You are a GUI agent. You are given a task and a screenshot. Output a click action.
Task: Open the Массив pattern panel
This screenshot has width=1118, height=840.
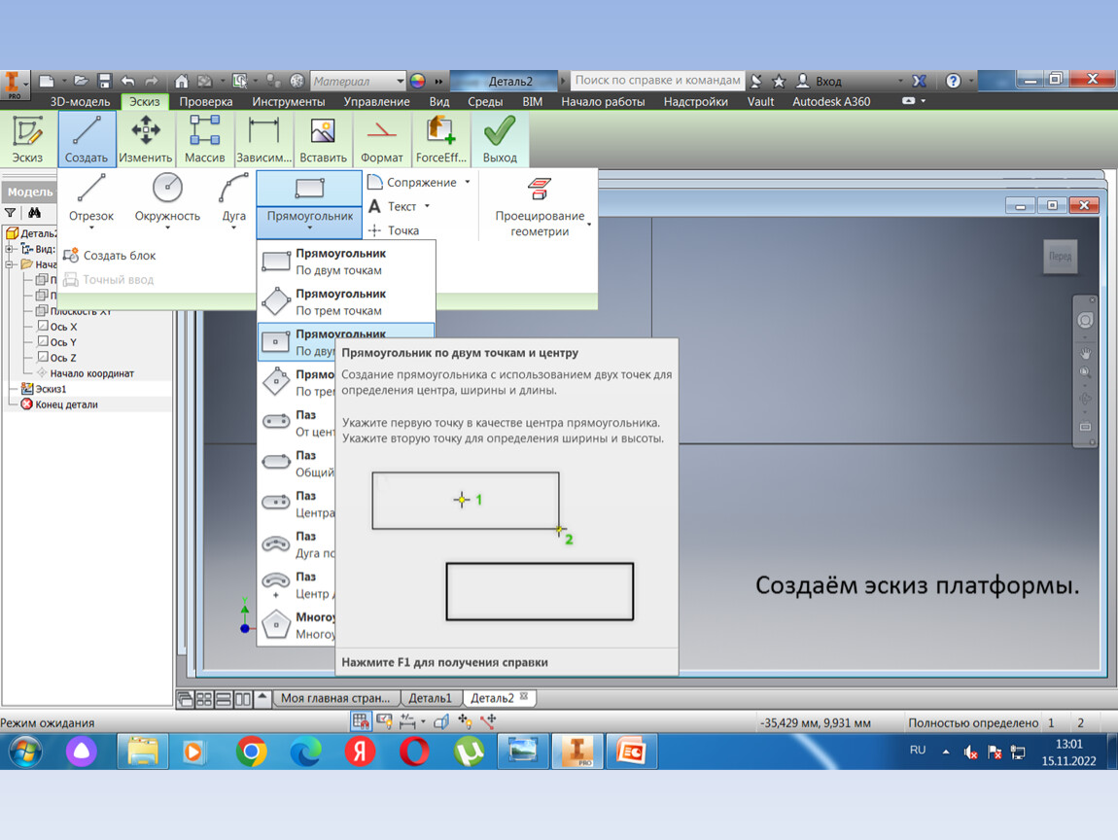[x=204, y=140]
